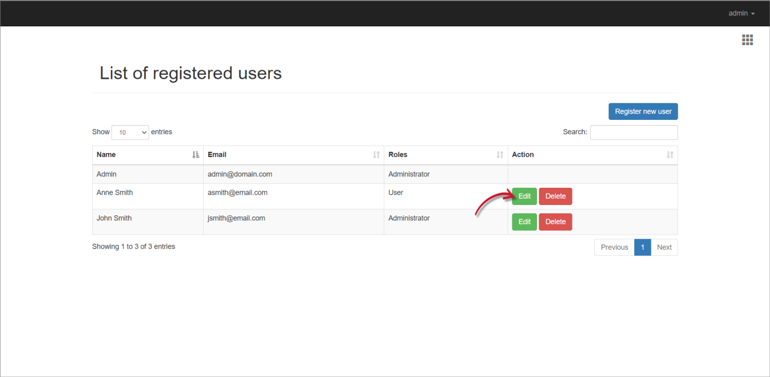
Task: Click the Next pagination button
Action: pyautogui.click(x=664, y=247)
